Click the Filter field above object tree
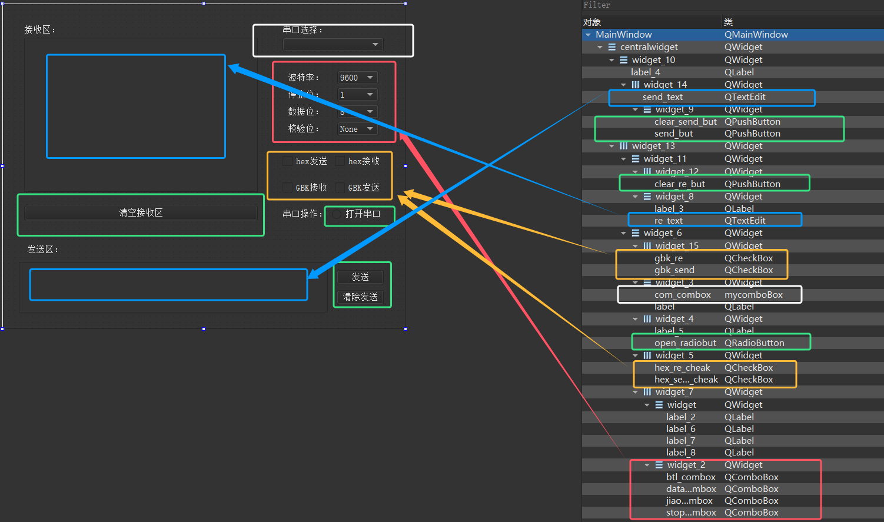 730,5
